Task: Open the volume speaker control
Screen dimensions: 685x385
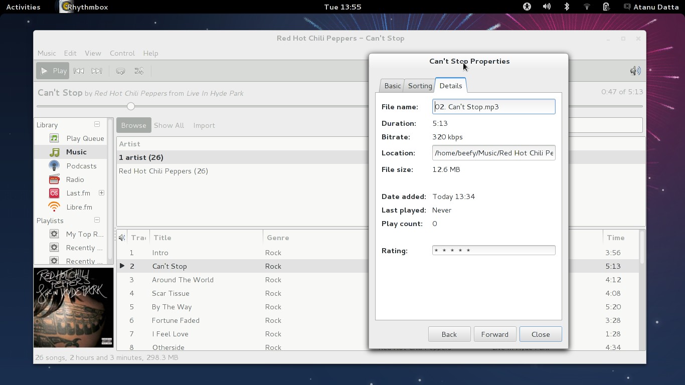Action: tap(635, 71)
